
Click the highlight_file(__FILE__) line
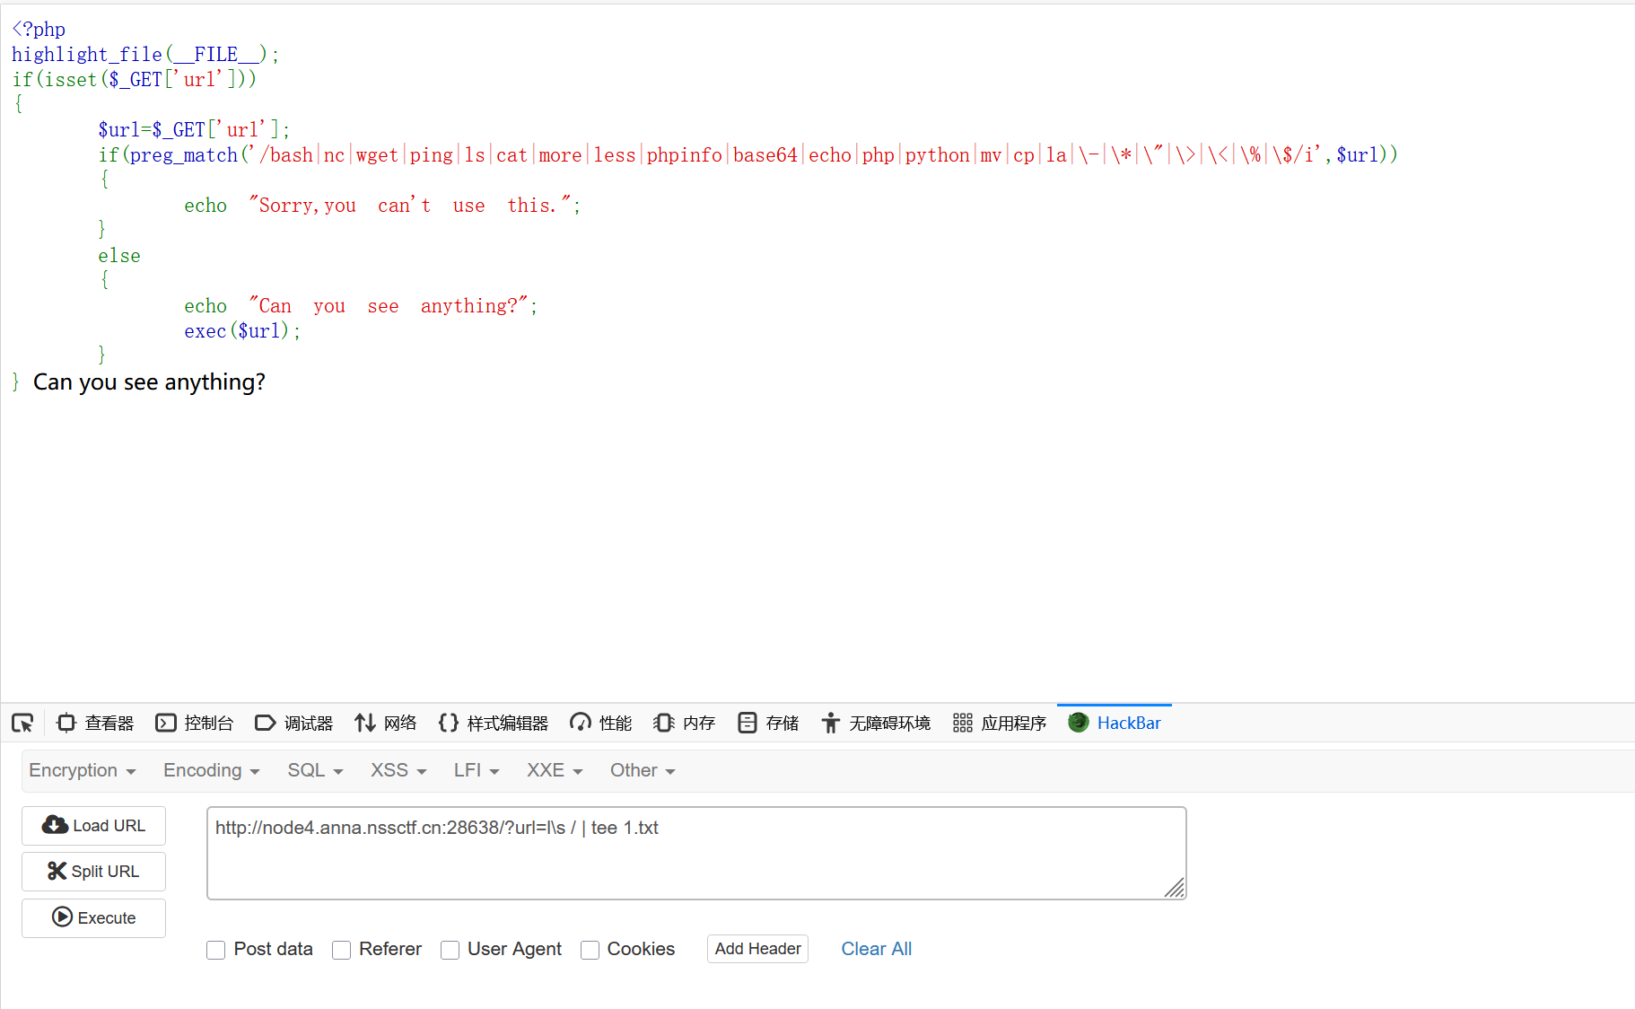tap(145, 54)
